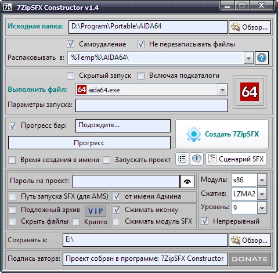Toggle Не перезаписывать файлы checkbox

[140, 44]
